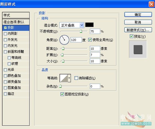
Task: Enable the 内发光 checkbox
Action: tap(5, 46)
